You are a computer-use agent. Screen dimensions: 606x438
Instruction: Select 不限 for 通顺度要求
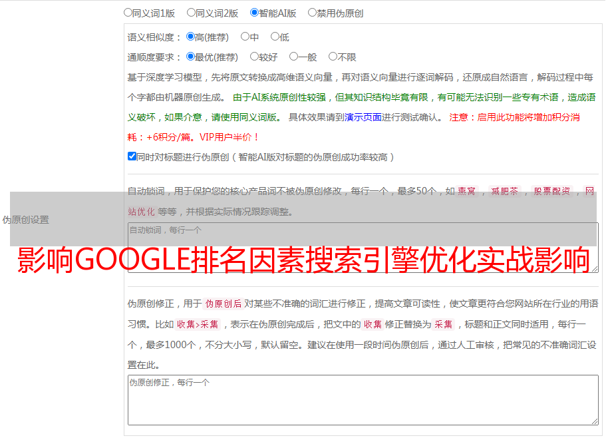click(333, 57)
